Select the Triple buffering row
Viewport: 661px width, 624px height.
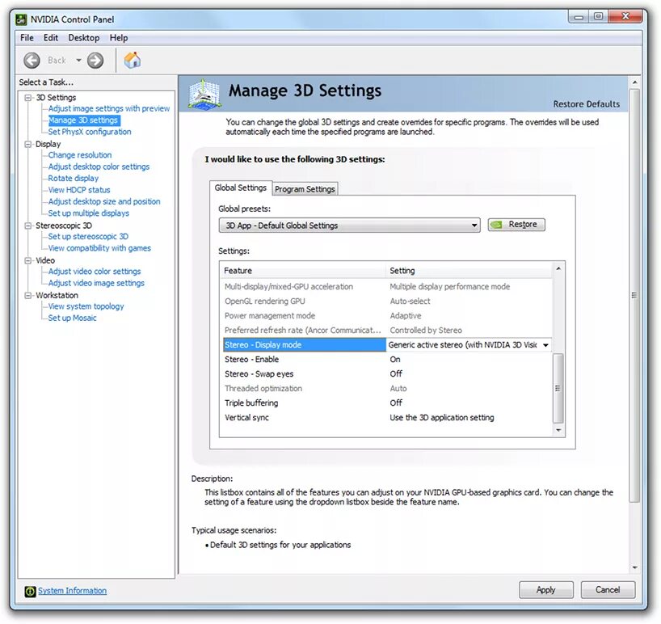(x=387, y=403)
